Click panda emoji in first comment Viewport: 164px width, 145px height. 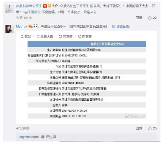point(55,6)
